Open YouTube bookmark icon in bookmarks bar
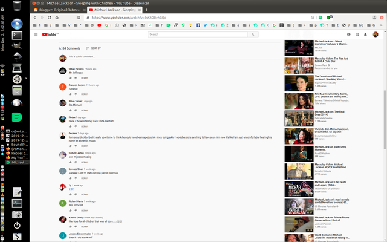The width and height of the screenshot is (387, 242). [99, 25]
